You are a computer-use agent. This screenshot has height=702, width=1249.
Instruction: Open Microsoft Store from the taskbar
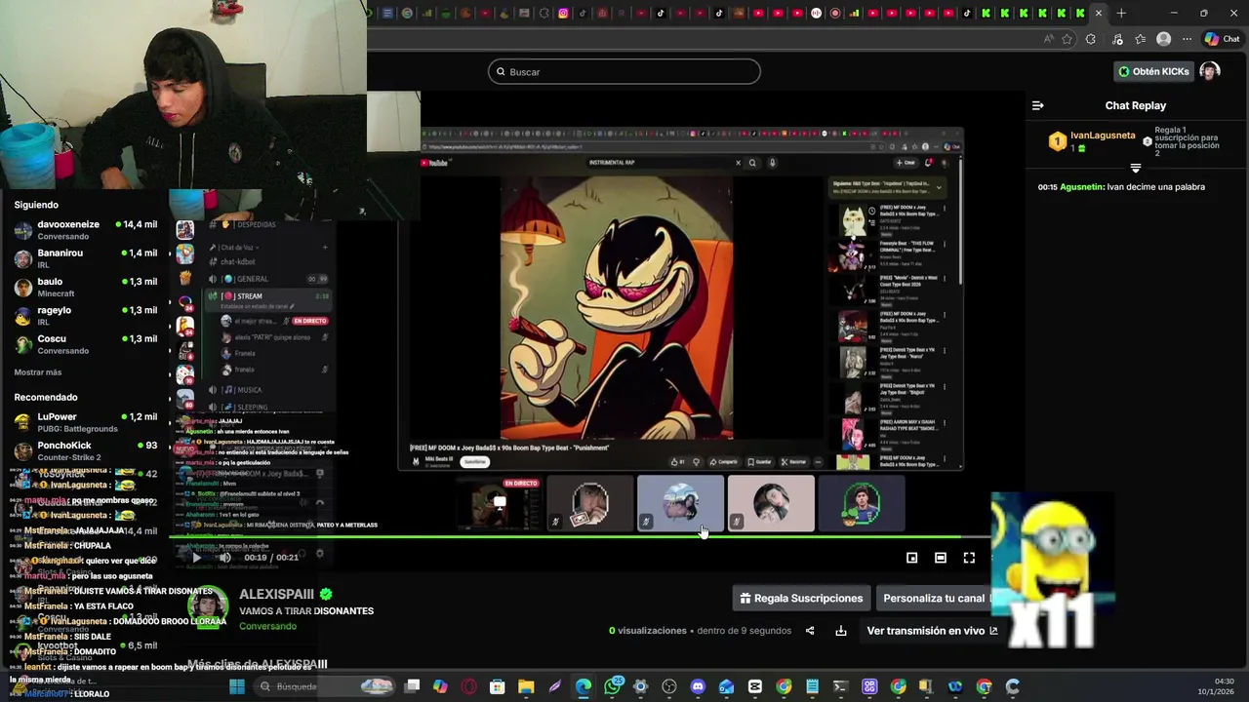coord(498,686)
